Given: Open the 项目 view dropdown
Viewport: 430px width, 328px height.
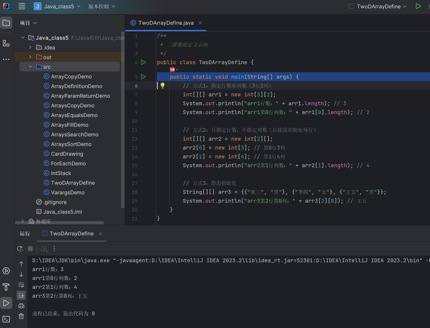Looking at the screenshot, I should click(x=28, y=23).
